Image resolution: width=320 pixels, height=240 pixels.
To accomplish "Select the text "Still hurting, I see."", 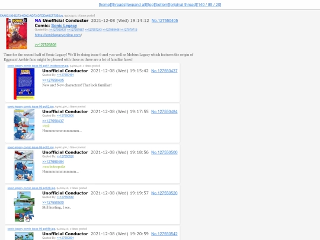I will coord(56,207).
